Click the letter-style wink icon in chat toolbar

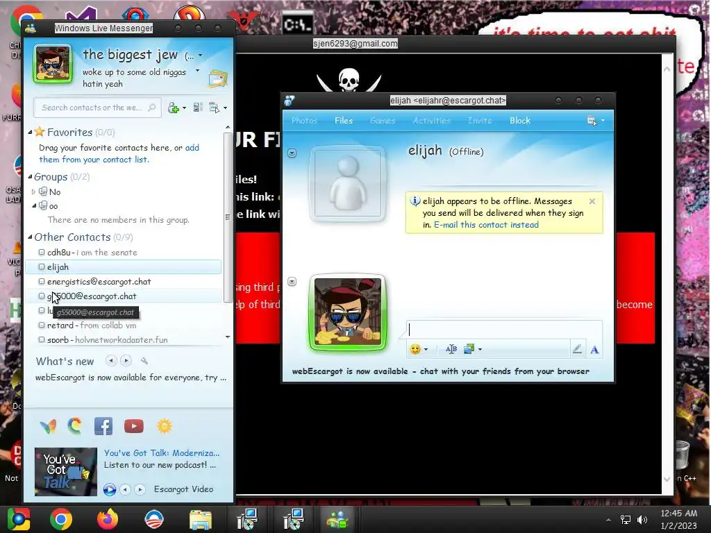coord(451,349)
